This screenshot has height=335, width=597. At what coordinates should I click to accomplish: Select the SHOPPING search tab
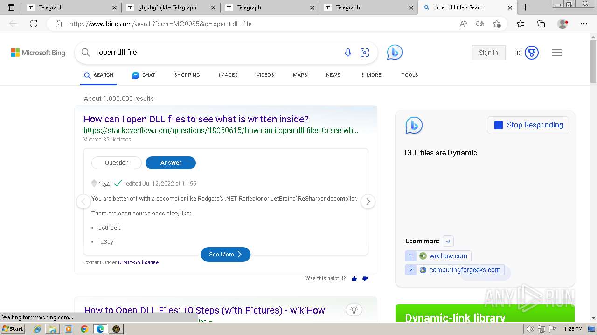point(187,75)
